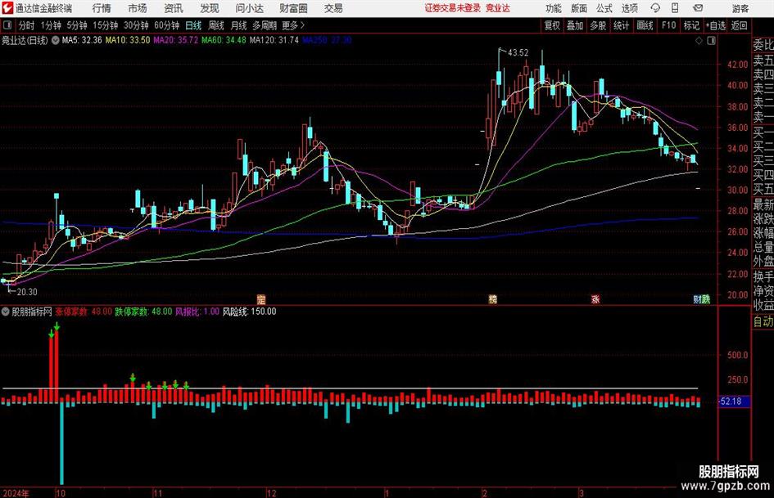774x498 pixels.
Task: Expand the 更多 periods chevron
Action: (x=302, y=25)
